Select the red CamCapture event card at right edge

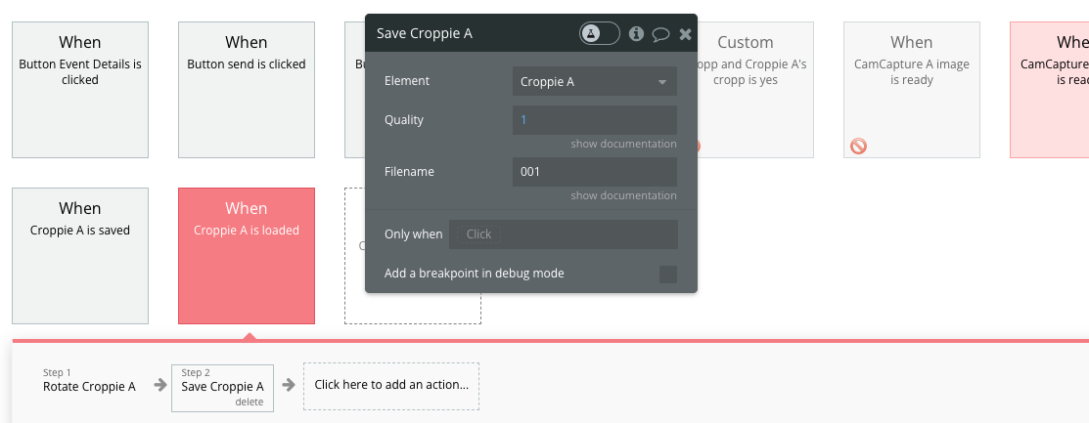point(1050,90)
